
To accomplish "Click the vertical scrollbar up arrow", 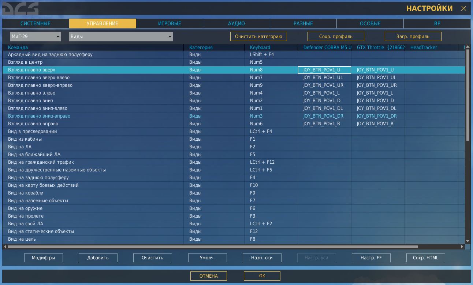I will [x=468, y=47].
